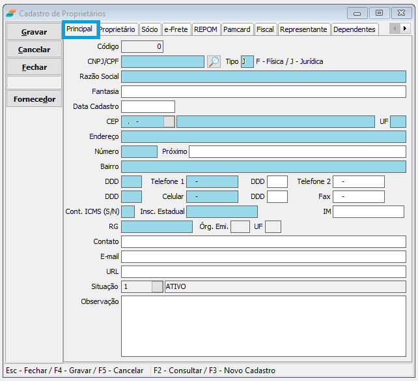
Task: Click the Fechar button
Action: point(34,67)
